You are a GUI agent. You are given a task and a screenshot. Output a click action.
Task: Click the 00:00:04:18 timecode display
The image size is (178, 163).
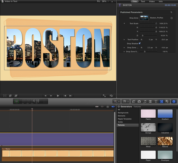(x=31, y=101)
